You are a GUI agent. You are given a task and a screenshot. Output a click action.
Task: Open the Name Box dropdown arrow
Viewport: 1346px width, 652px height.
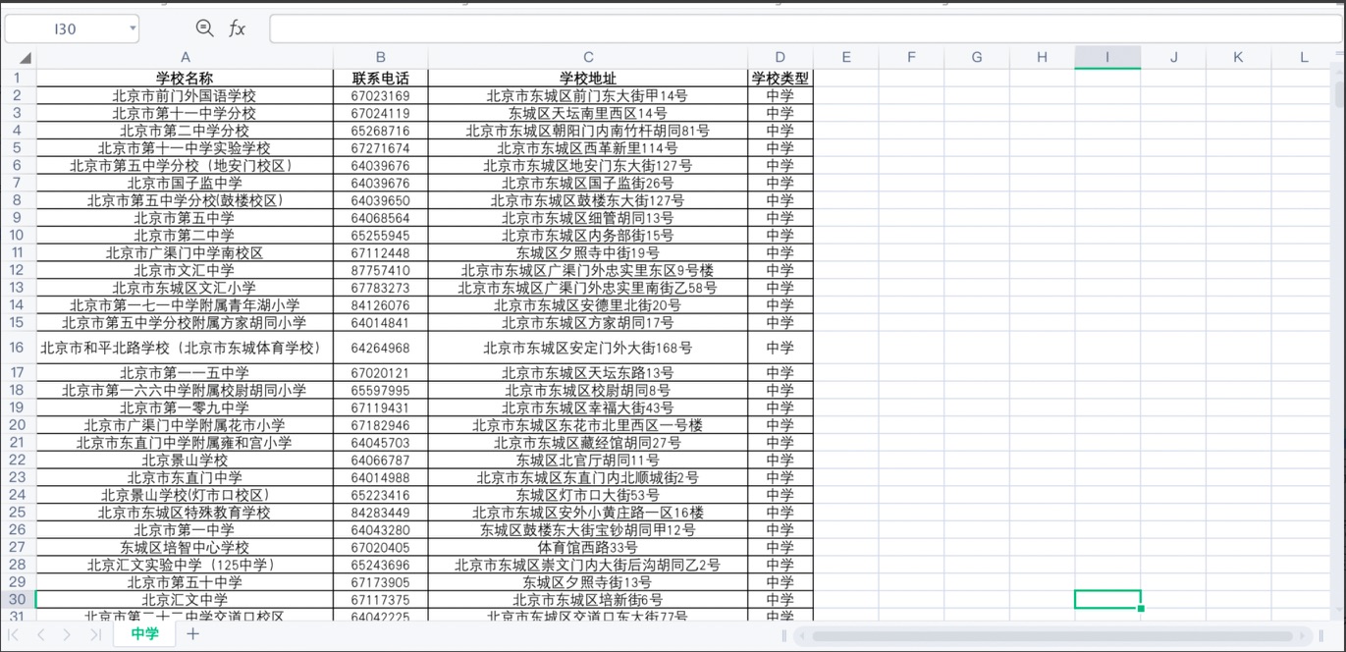[133, 28]
